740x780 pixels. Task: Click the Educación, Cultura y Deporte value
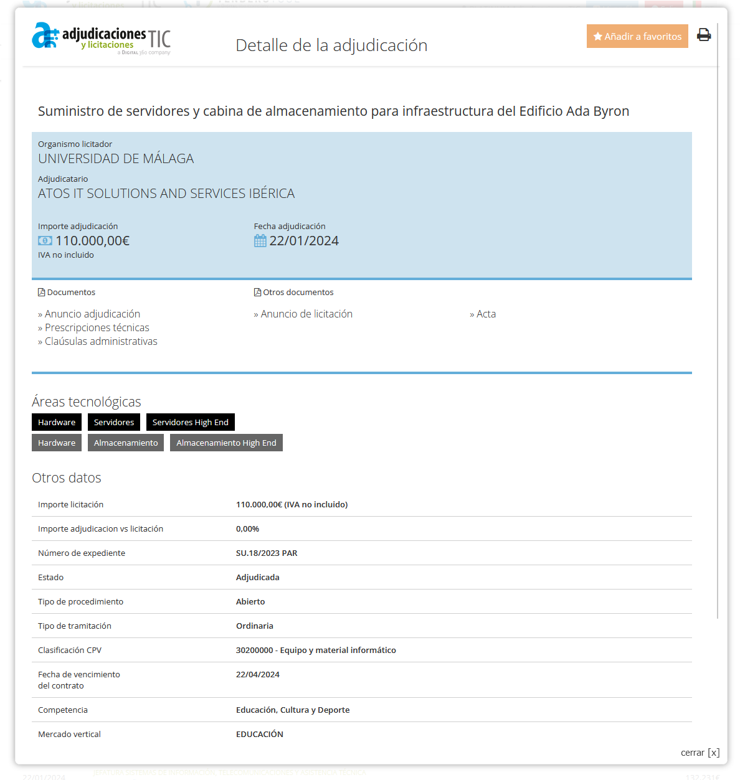(x=293, y=710)
